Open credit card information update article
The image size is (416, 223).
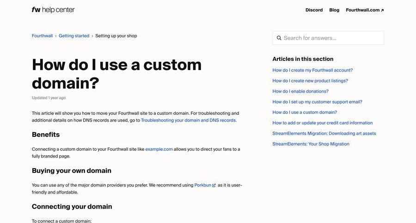click(x=322, y=123)
